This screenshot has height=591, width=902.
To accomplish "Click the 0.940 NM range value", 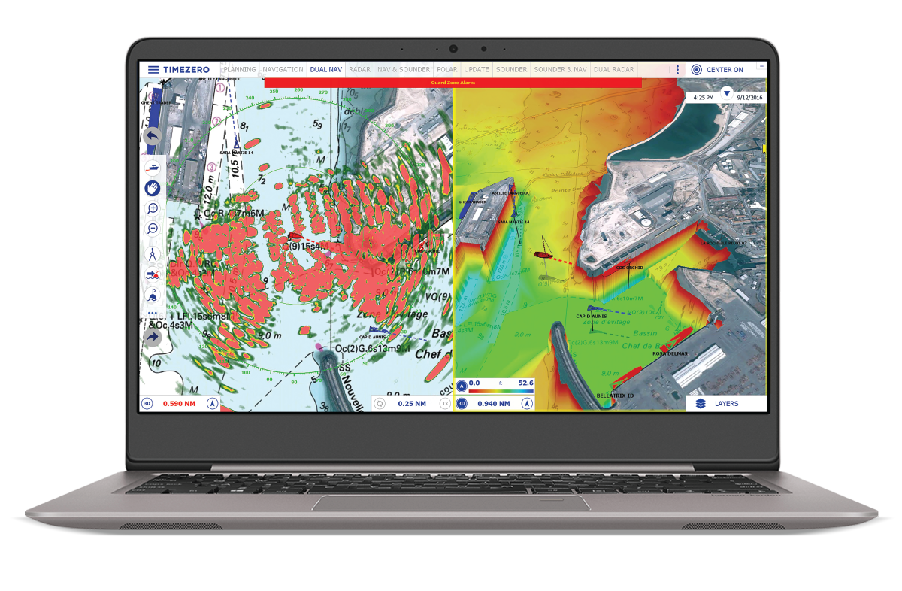I will 494,403.
